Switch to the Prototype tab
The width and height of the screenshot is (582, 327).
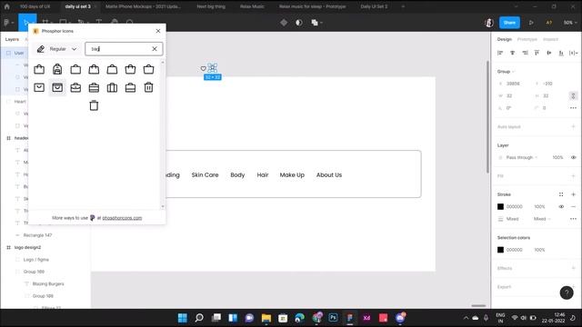coord(527,39)
